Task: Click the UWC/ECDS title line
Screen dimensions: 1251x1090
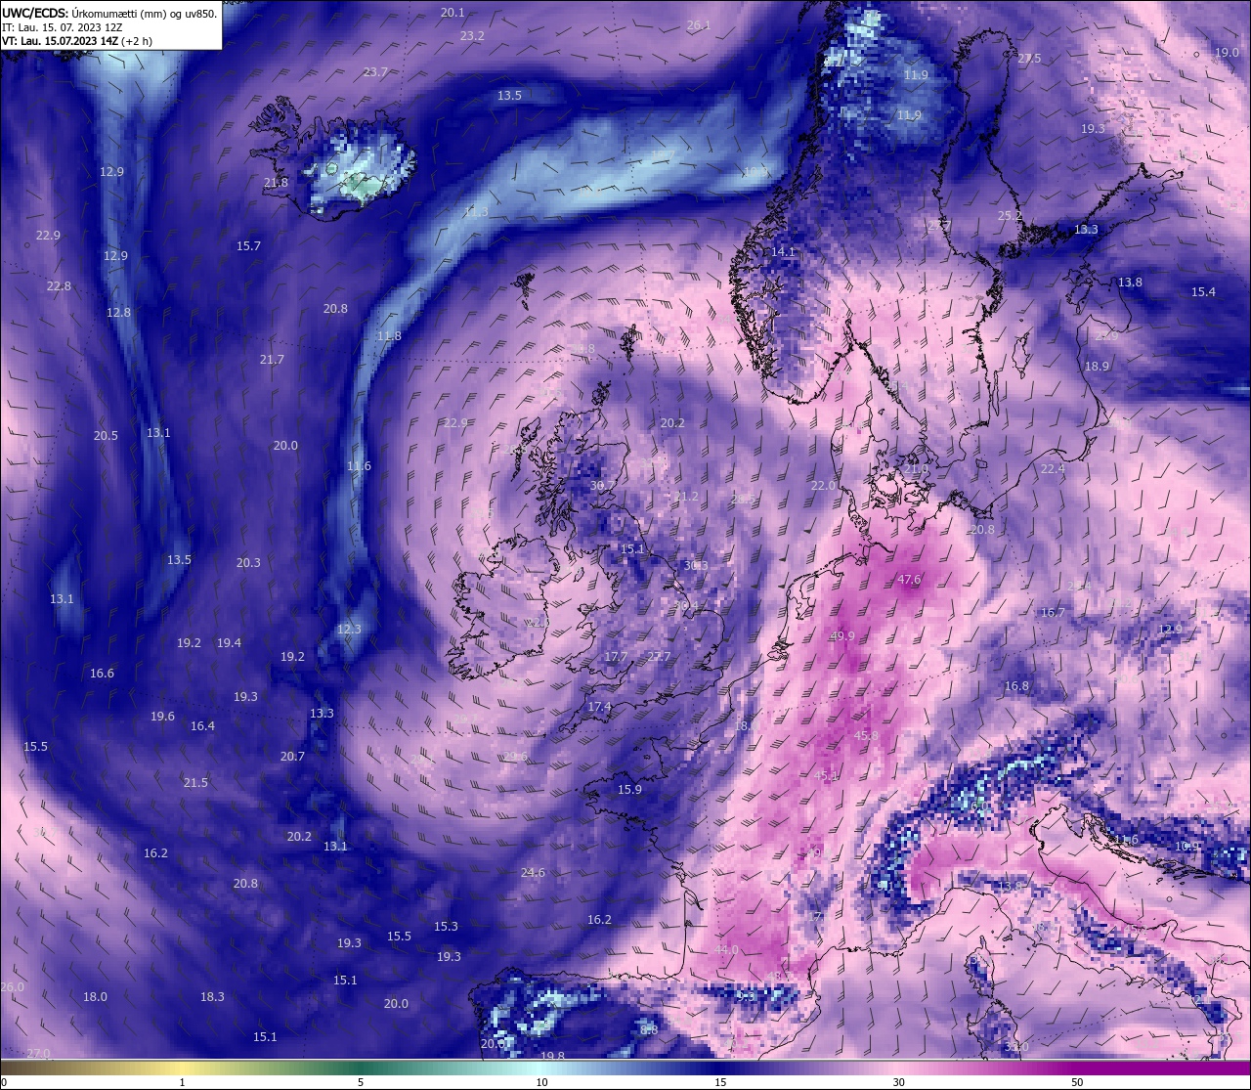Action: click(x=109, y=14)
